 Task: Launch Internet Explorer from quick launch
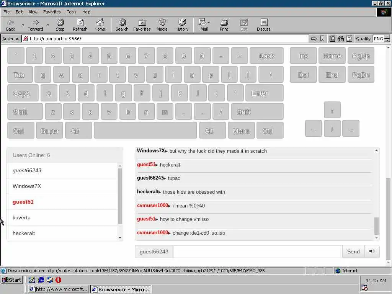[41, 280]
